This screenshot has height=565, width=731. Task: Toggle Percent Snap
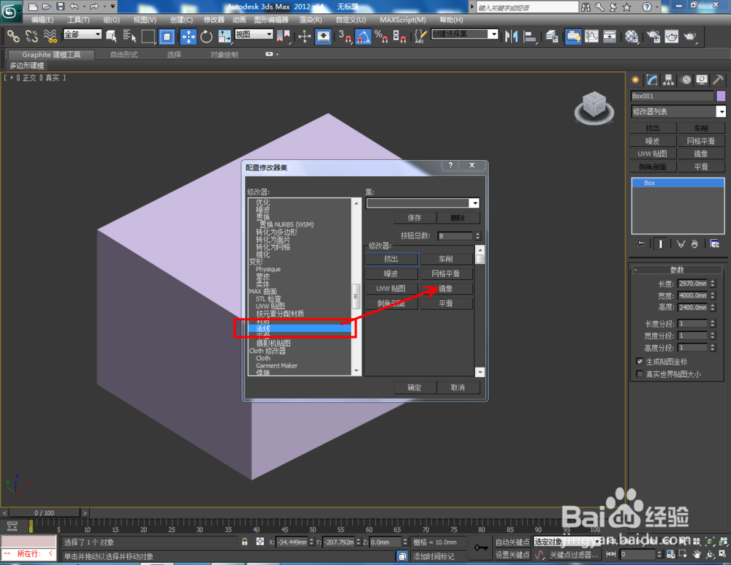tap(381, 37)
